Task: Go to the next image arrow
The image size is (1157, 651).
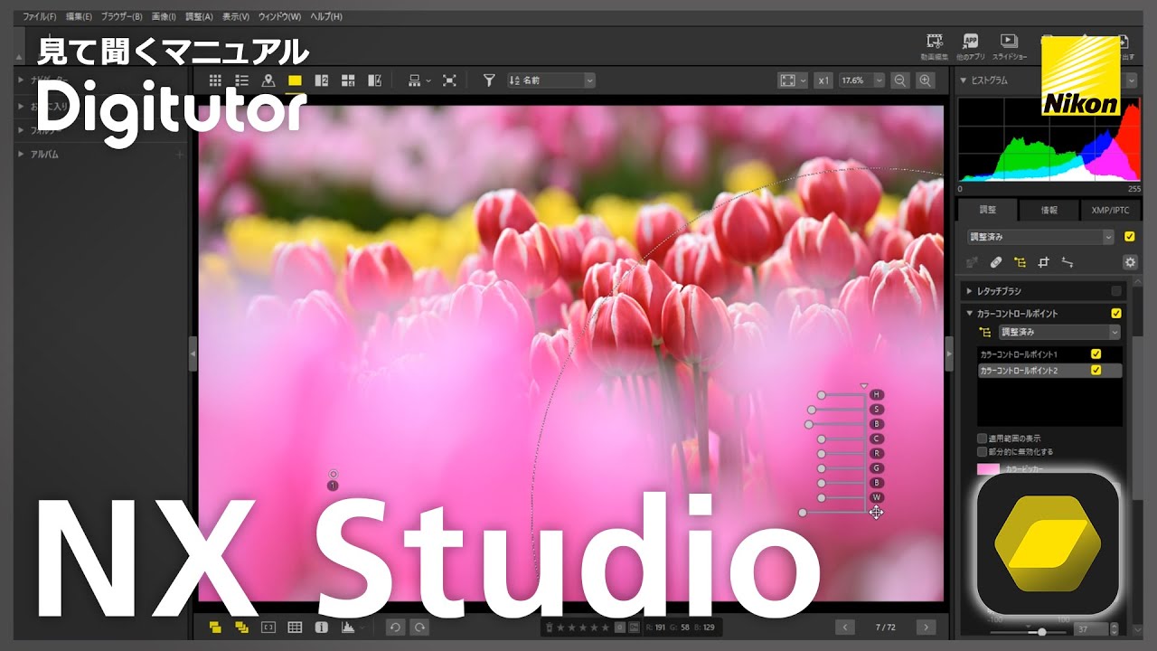Action: (926, 627)
